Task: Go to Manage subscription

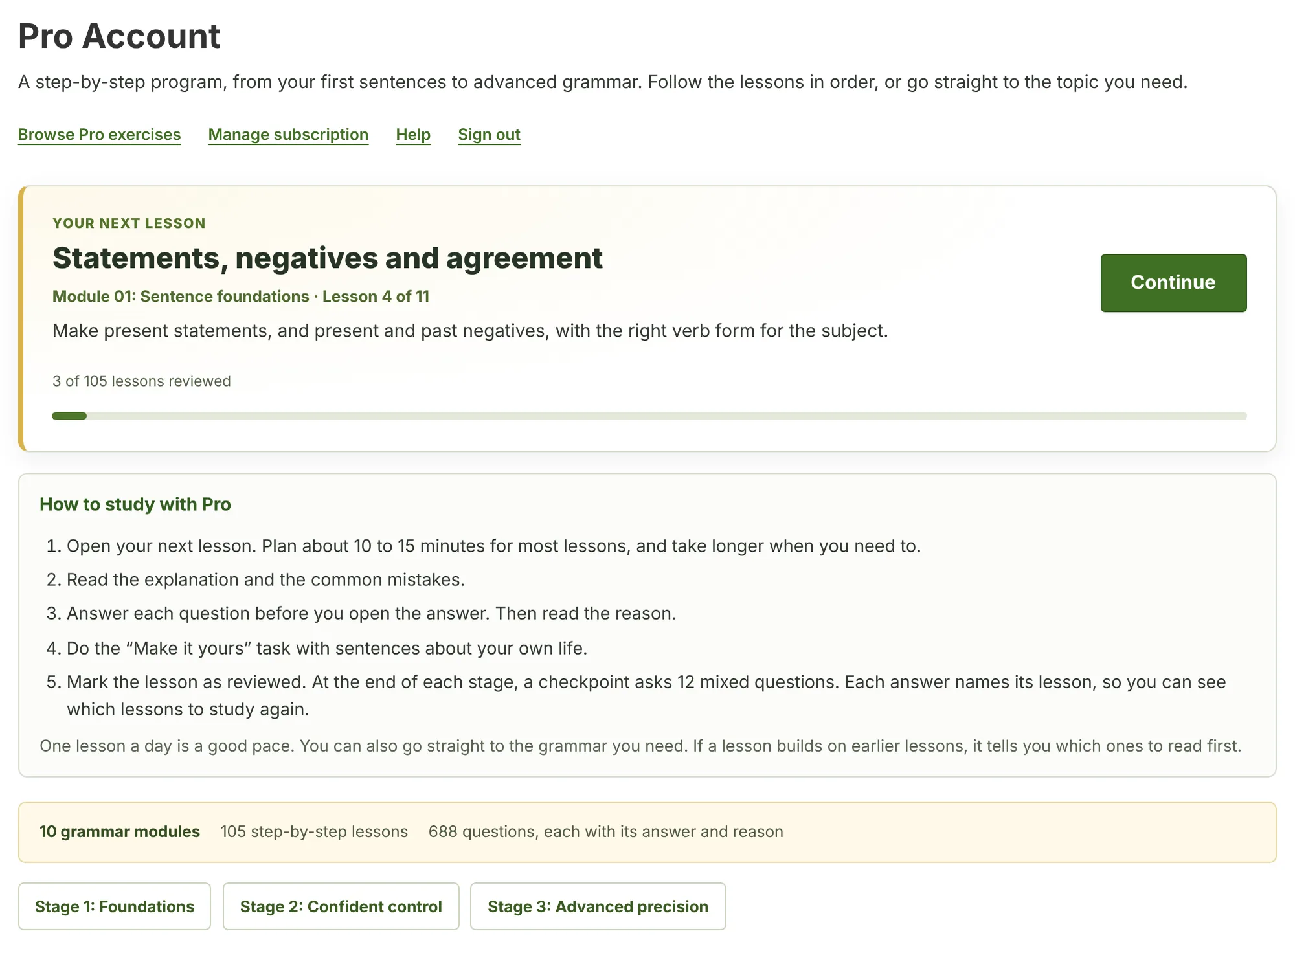Action: point(288,135)
